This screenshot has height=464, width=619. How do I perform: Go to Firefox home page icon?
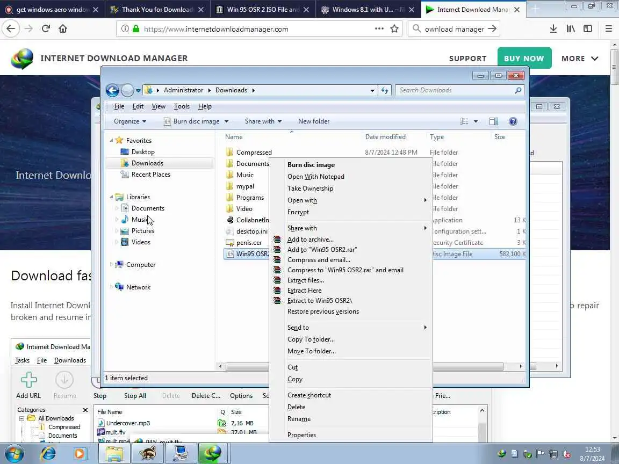pyautogui.click(x=63, y=28)
